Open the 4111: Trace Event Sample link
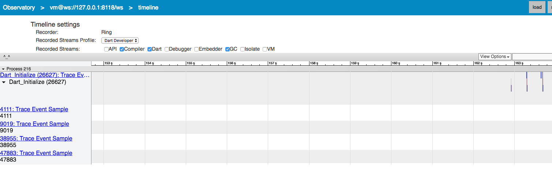 tap(34, 109)
